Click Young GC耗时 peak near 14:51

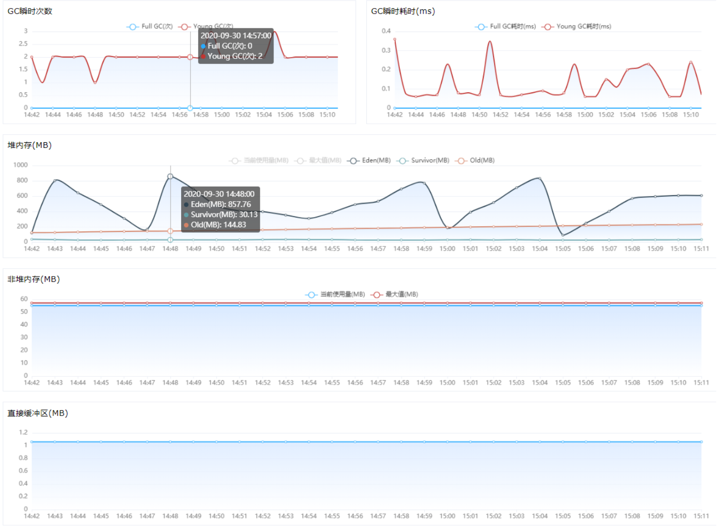click(490, 41)
